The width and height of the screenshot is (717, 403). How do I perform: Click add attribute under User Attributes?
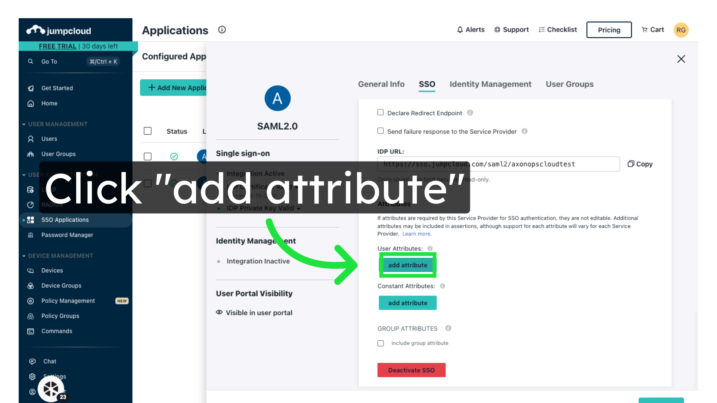coord(407,265)
